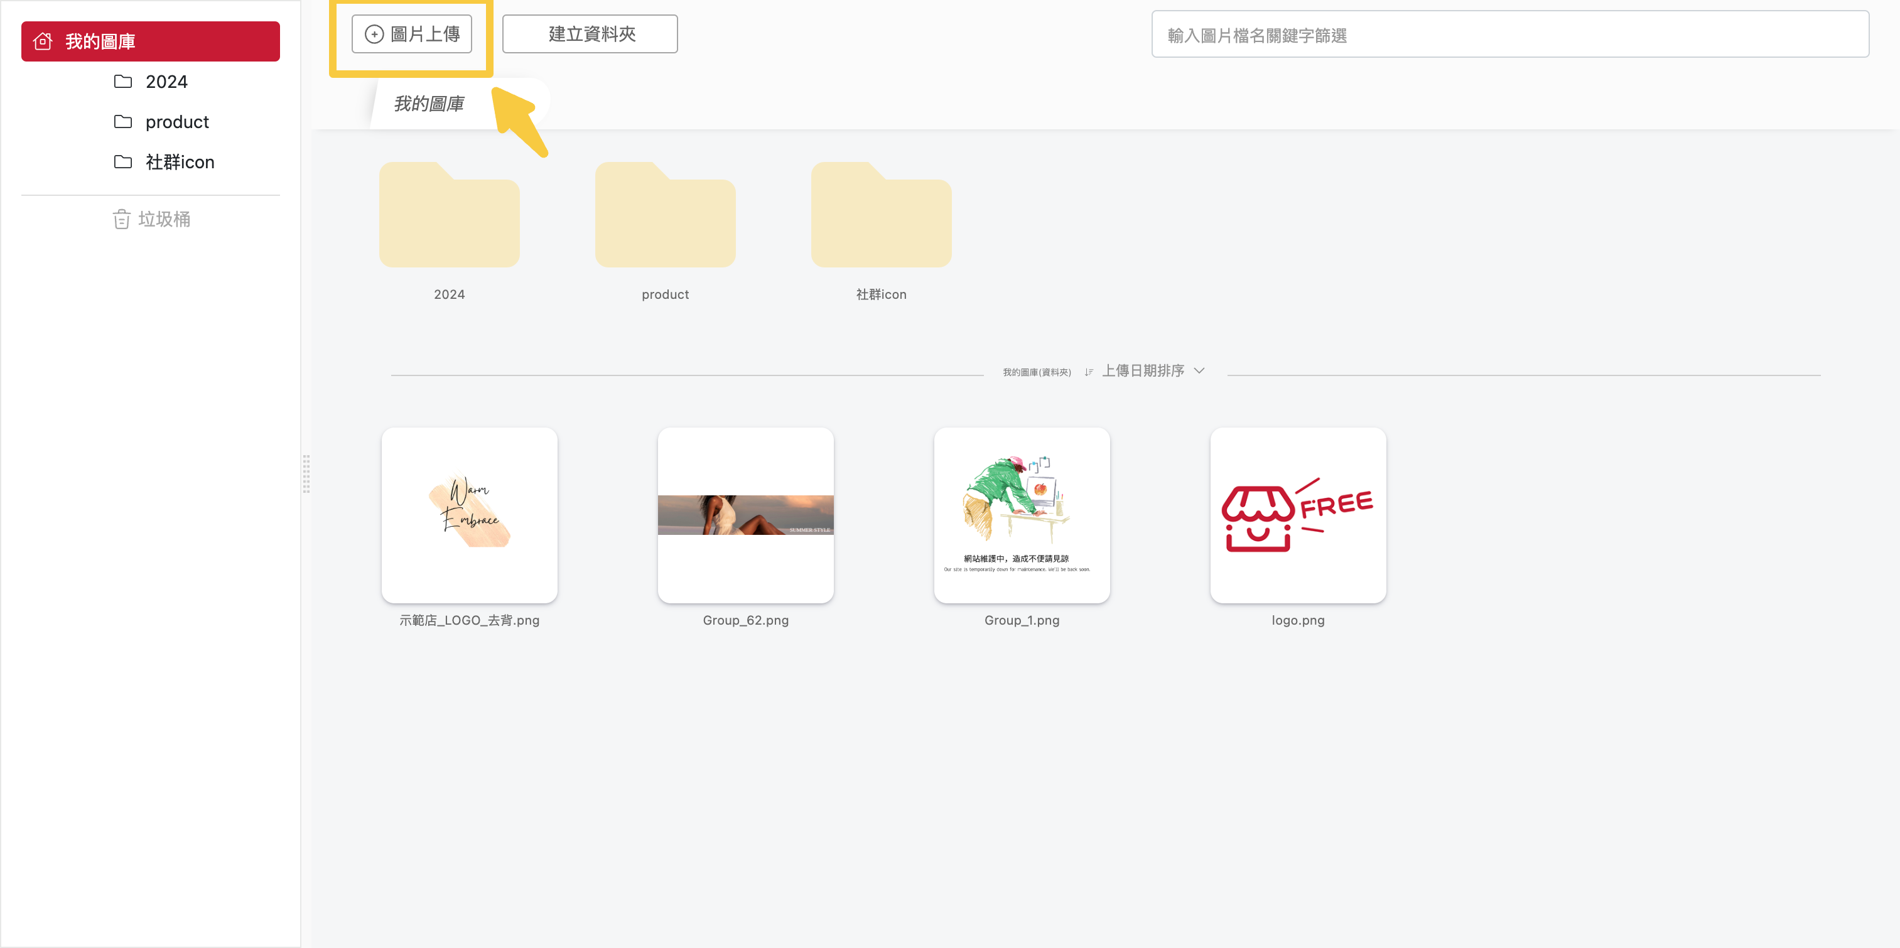Click the 圖片上傳 upload button

[x=411, y=34]
